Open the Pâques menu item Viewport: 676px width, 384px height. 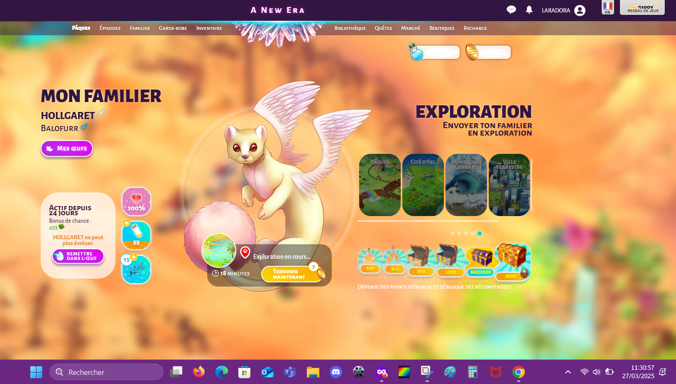pyautogui.click(x=81, y=28)
